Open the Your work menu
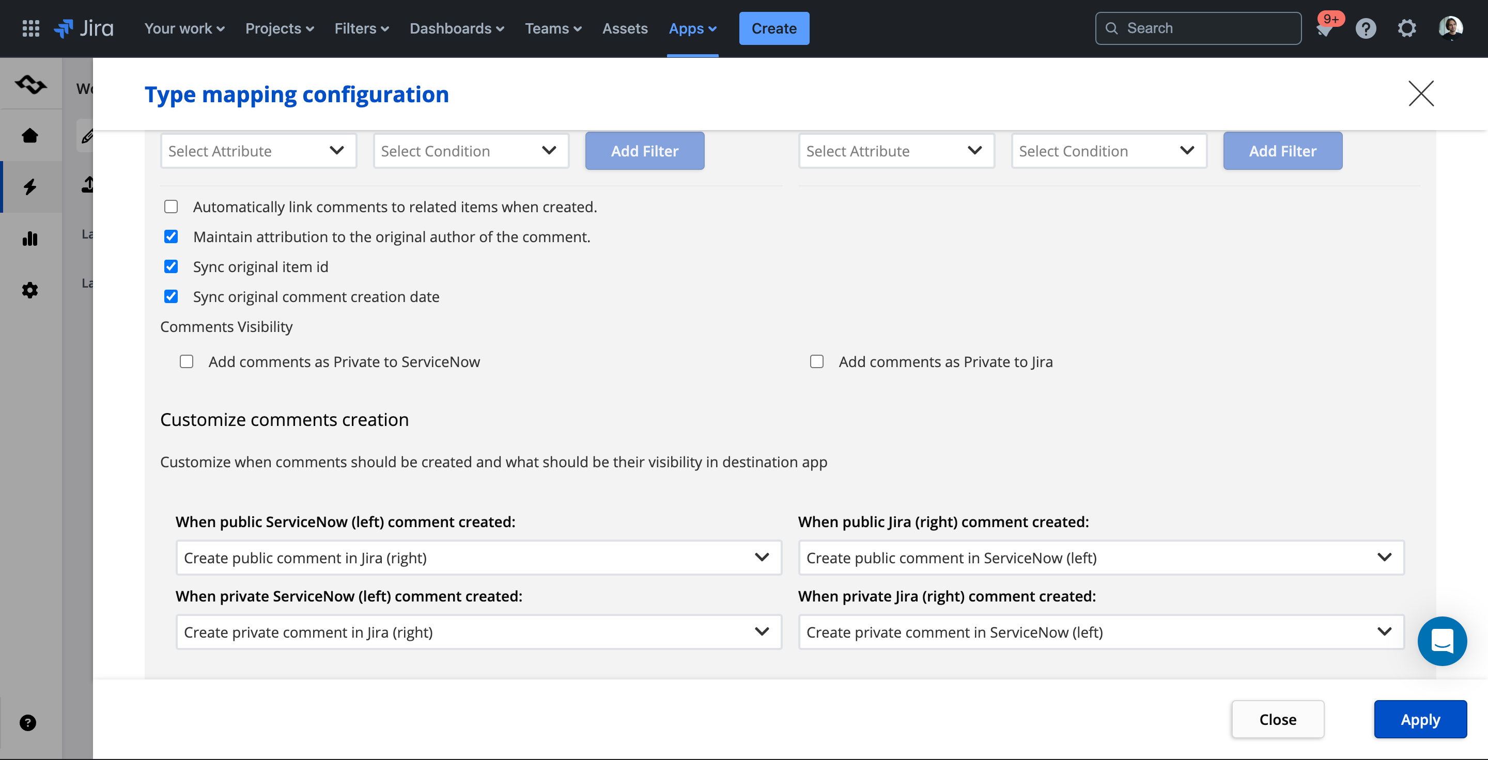 coord(184,28)
